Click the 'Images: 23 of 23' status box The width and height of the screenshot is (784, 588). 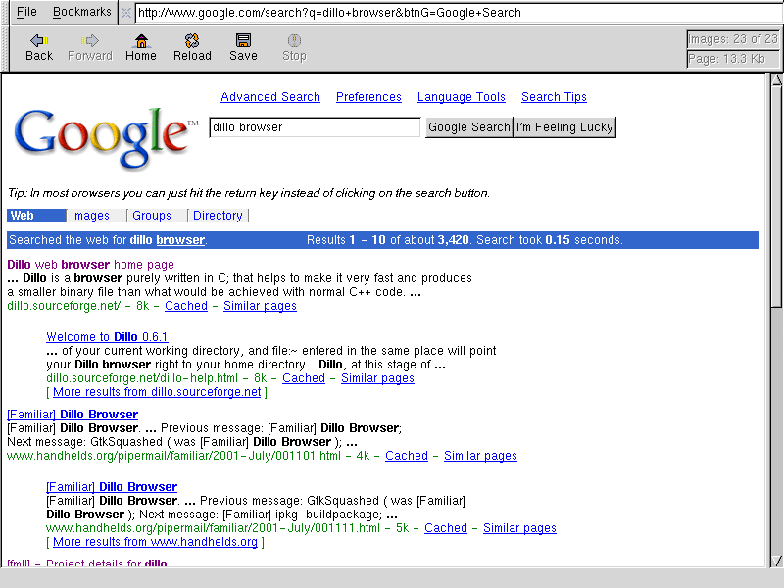pos(732,39)
